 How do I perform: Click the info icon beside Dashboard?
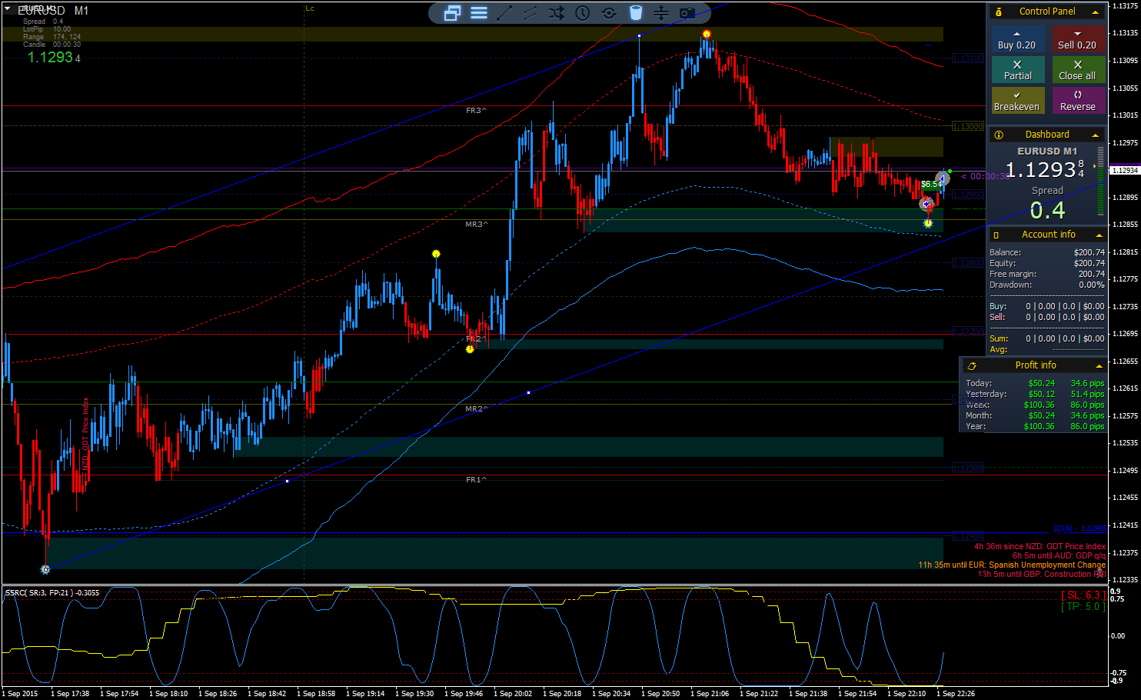click(x=999, y=135)
